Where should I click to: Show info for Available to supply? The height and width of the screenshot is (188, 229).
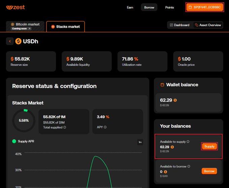188,142
